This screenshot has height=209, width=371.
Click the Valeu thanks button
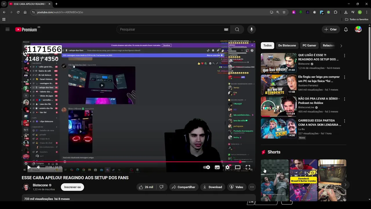pos(236,187)
